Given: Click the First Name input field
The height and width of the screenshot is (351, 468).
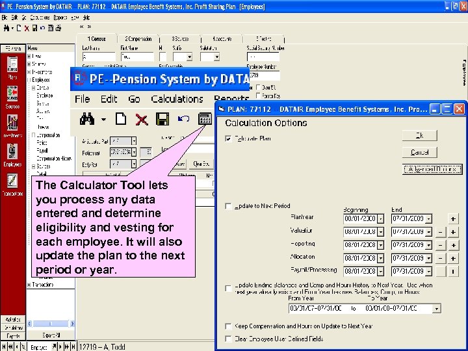Looking at the screenshot, I should (137, 57).
